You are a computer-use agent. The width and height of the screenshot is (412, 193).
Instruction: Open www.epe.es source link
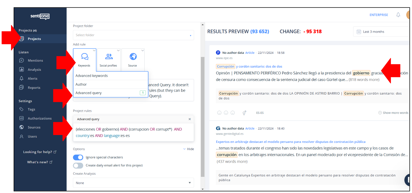[x=224, y=58]
